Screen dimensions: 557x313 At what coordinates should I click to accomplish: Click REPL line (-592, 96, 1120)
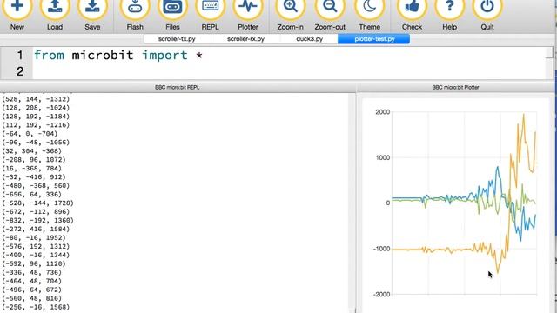[34, 264]
